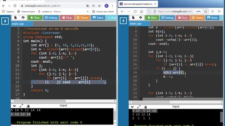Open the Chrome three-dot menu
The width and height of the screenshot is (225, 126).
click(112, 6)
